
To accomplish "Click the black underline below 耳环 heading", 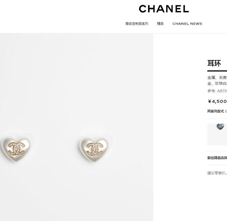I will [x=217, y=71].
